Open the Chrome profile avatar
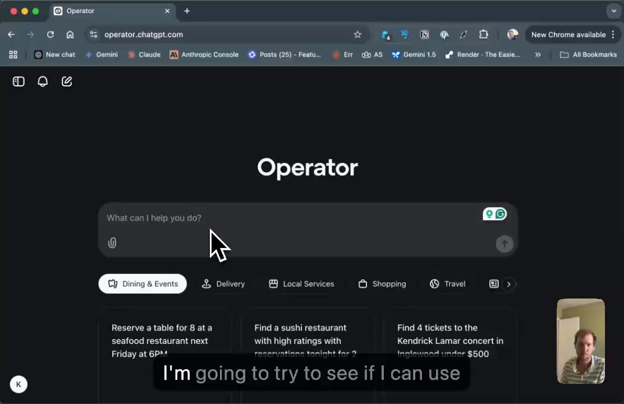Screen dimensions: 624x404 (512, 35)
